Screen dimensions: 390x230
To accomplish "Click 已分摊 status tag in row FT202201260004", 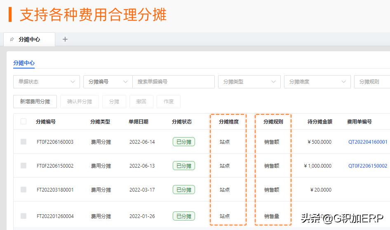I will (184, 216).
